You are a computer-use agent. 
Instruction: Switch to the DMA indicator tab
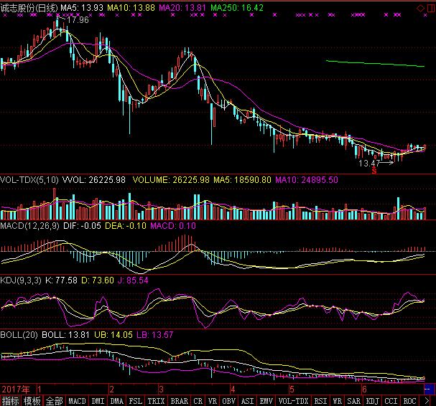[x=117, y=401]
